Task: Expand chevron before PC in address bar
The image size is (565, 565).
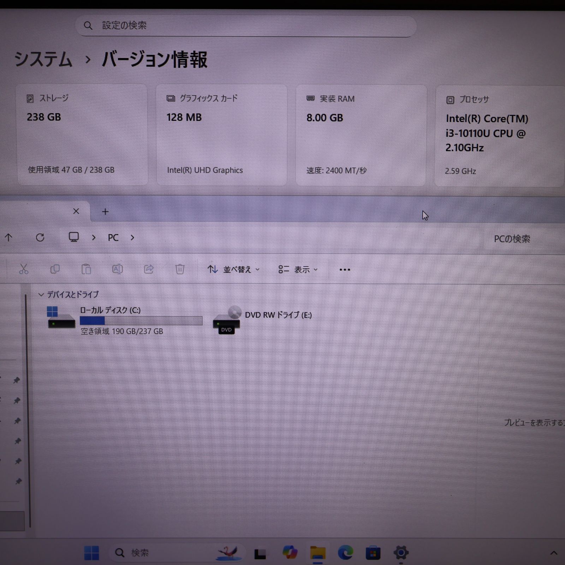Action: (x=94, y=238)
